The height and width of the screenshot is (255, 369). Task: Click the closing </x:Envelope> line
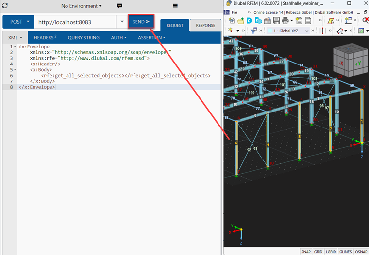pos(37,87)
